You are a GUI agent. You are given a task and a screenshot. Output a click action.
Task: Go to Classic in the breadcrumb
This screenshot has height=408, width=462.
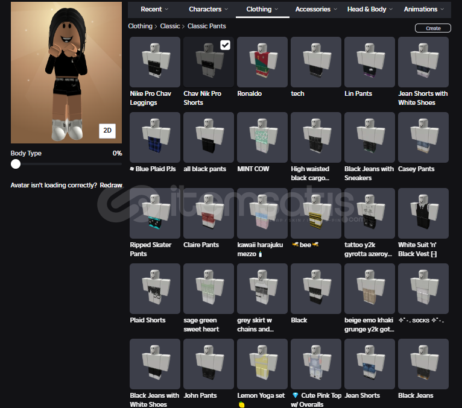tap(170, 27)
